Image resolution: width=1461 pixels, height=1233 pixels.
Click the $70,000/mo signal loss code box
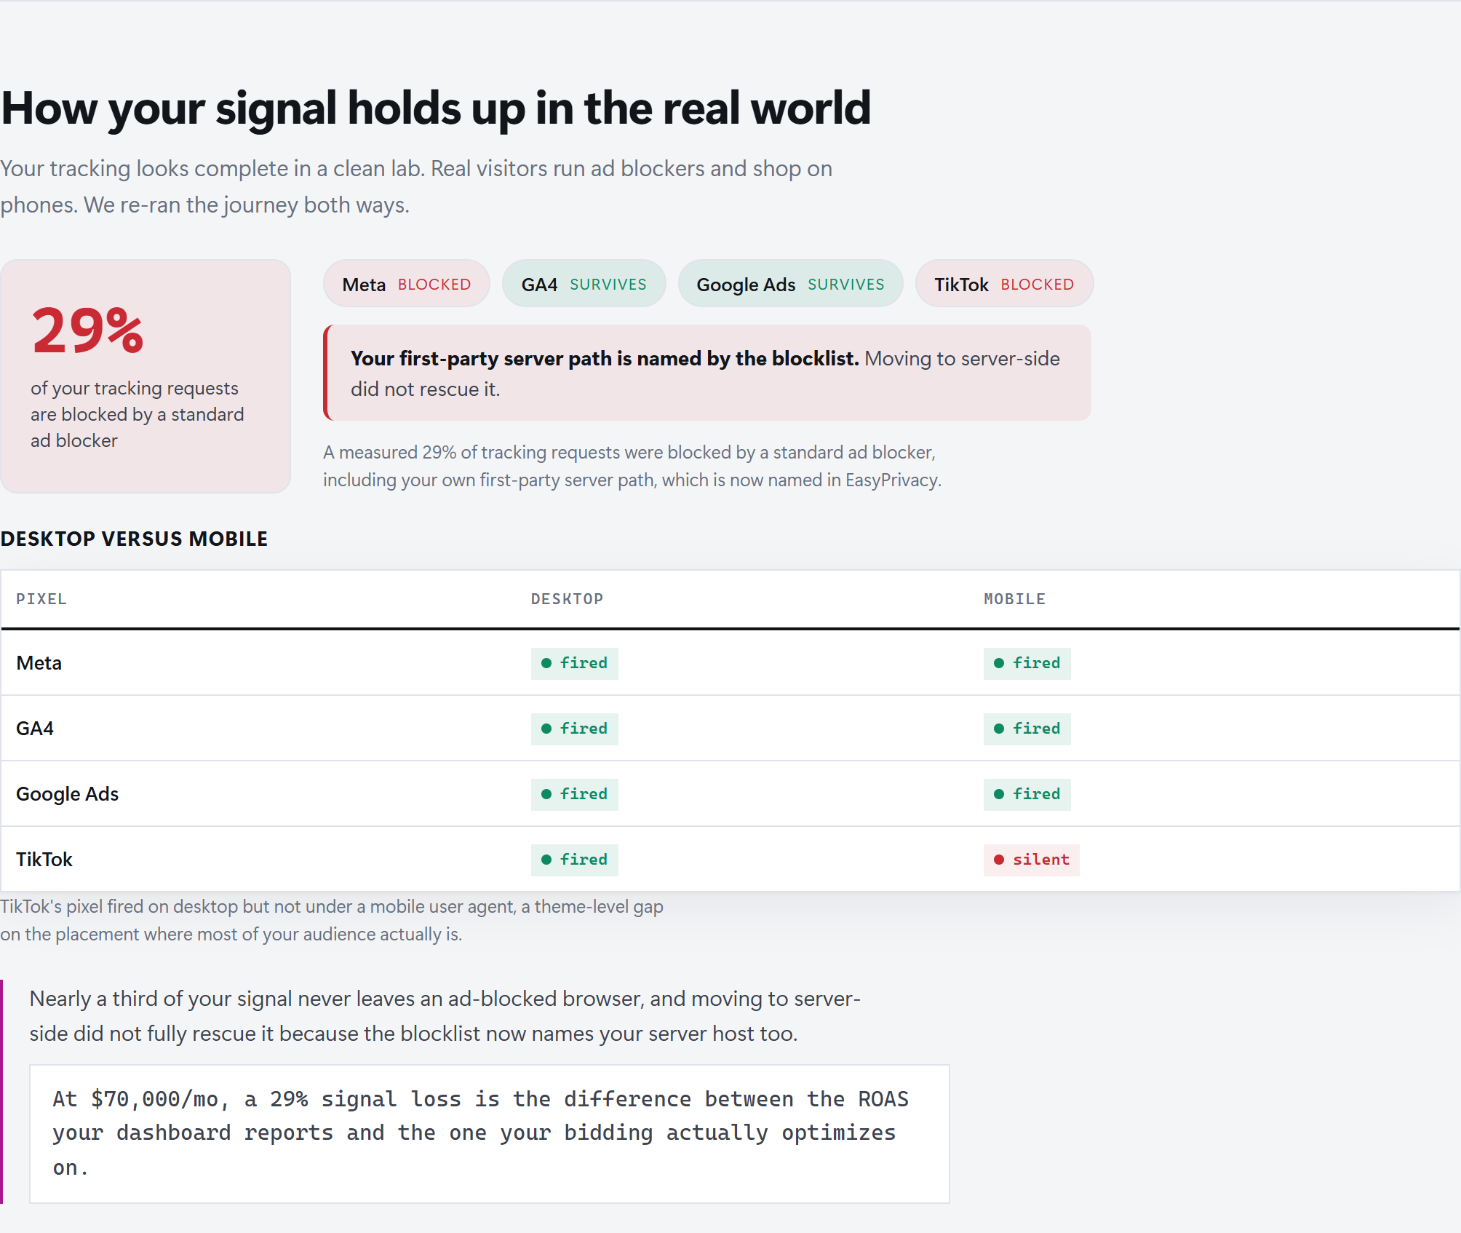click(x=490, y=1133)
